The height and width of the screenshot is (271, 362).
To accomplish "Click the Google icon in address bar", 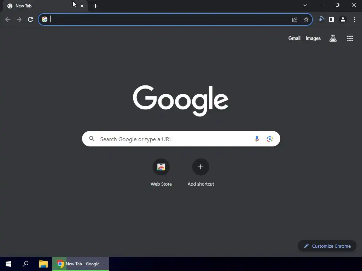I will pos(44,19).
